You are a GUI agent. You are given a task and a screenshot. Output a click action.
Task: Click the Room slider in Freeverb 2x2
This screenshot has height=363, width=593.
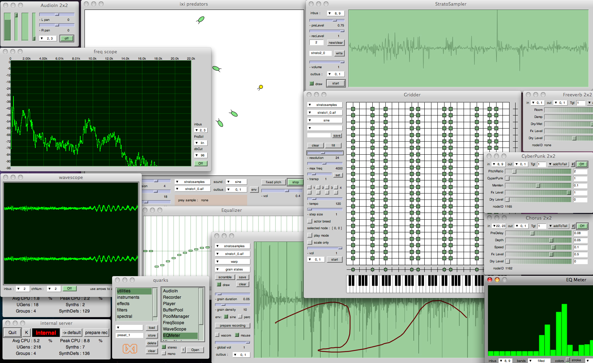[568, 110]
